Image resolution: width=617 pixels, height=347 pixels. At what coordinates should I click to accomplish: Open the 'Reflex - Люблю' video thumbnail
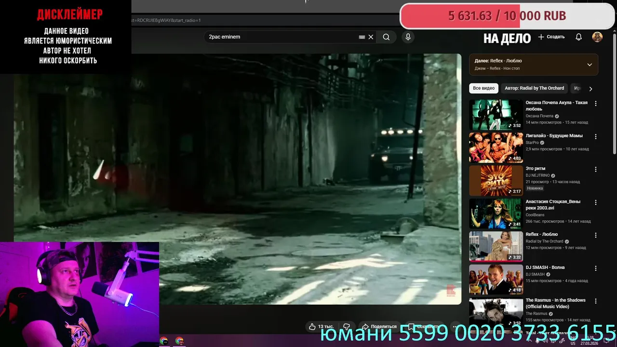click(496, 246)
